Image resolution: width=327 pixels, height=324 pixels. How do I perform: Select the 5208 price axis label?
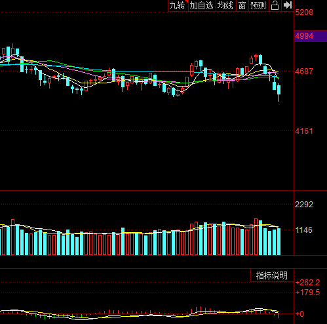[x=304, y=12]
